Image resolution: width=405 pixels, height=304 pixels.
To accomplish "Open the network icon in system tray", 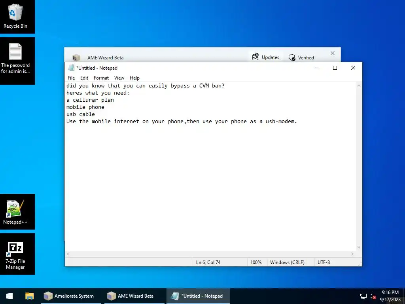I will [363, 296].
